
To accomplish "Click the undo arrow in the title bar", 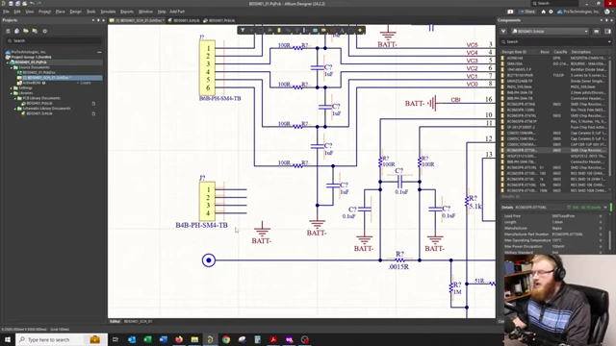I will pos(32,4).
